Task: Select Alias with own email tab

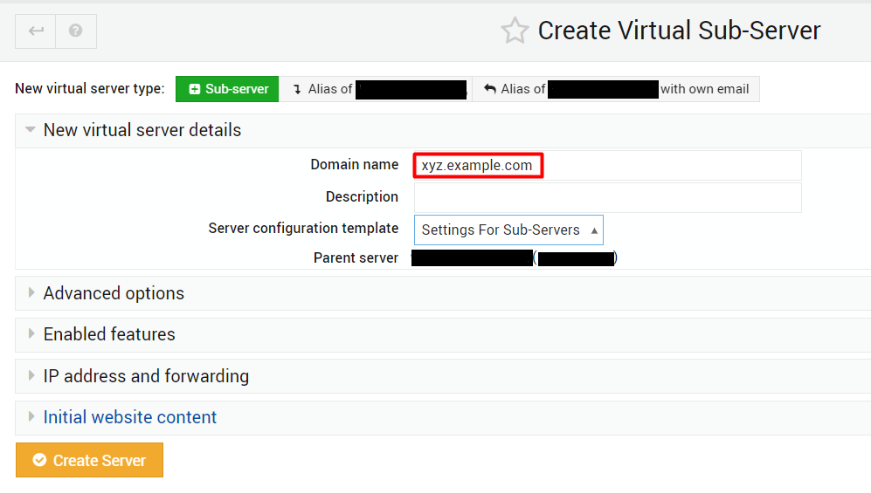Action: coord(616,89)
